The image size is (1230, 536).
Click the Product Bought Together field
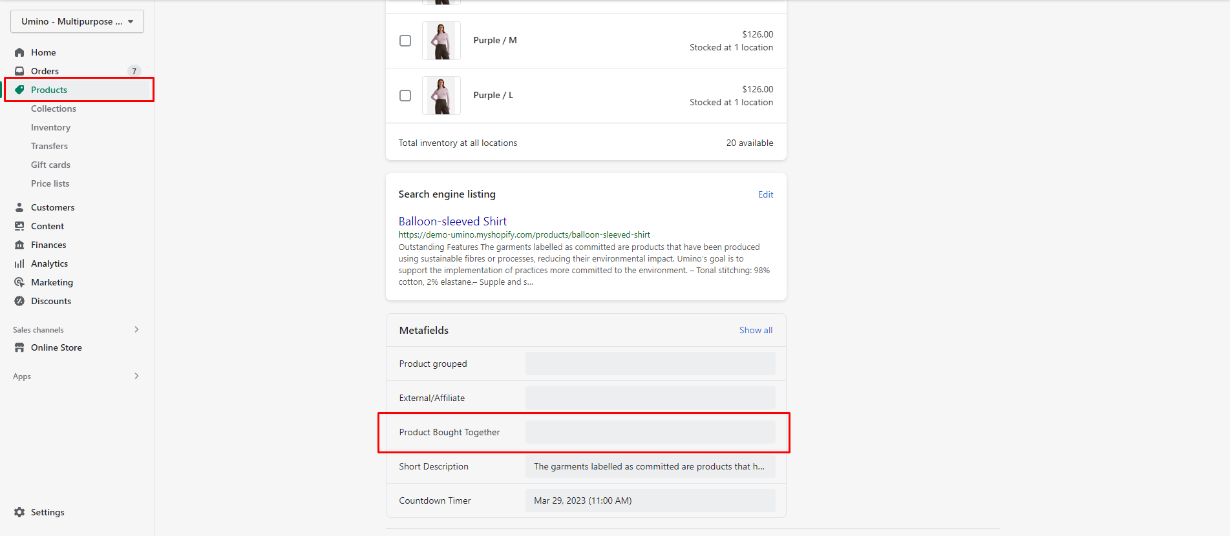click(x=650, y=432)
